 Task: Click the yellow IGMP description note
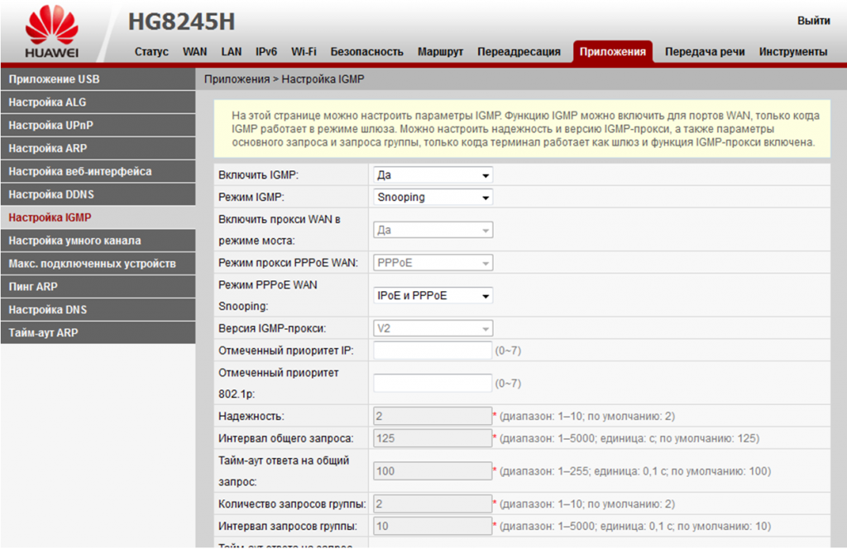[523, 128]
